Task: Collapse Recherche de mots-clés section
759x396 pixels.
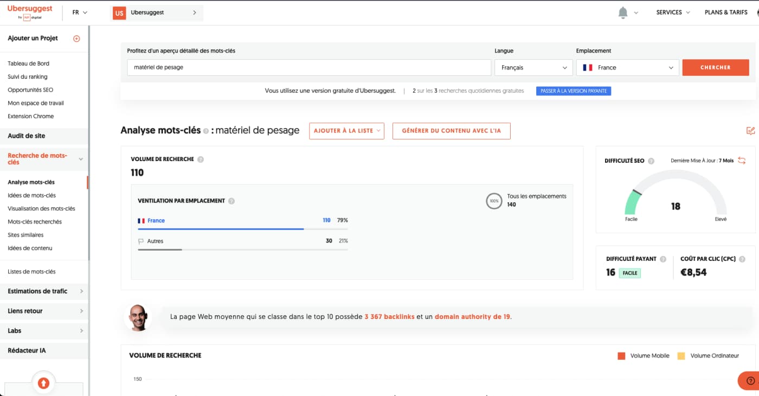Action: (44, 159)
